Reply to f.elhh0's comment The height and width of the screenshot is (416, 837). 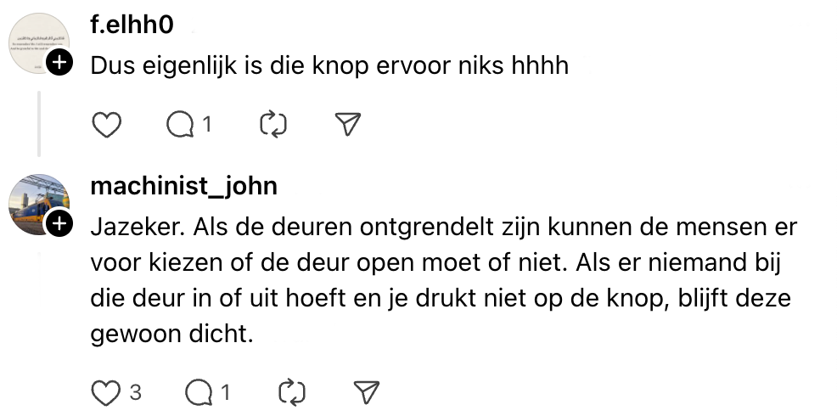[181, 125]
